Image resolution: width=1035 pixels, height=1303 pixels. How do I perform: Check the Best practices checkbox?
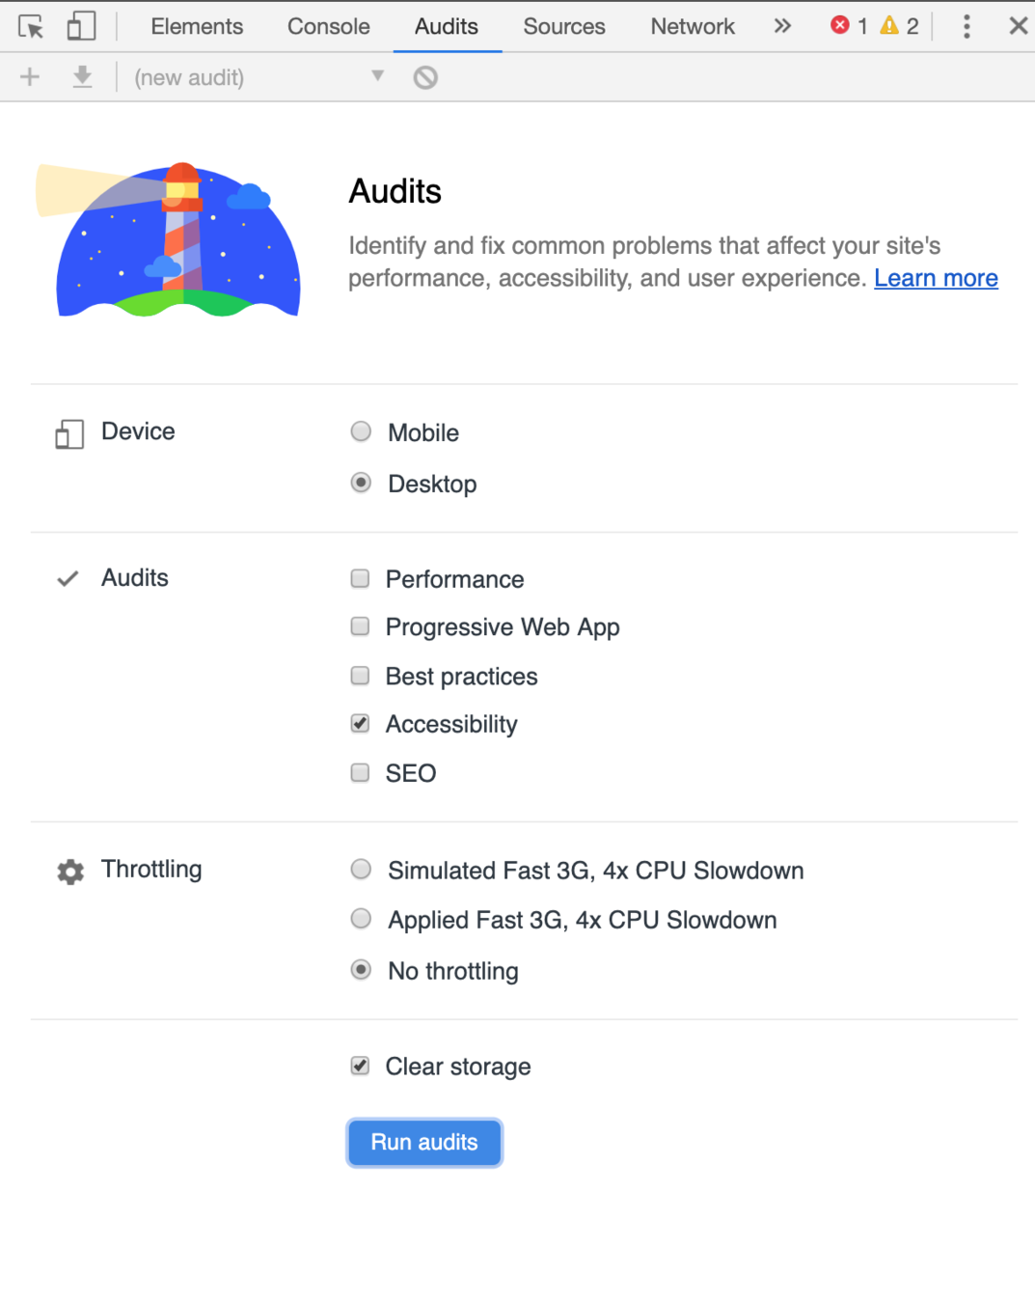360,676
